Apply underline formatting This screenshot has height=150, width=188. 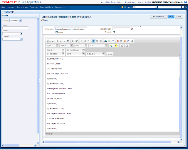[x=64, y=41]
